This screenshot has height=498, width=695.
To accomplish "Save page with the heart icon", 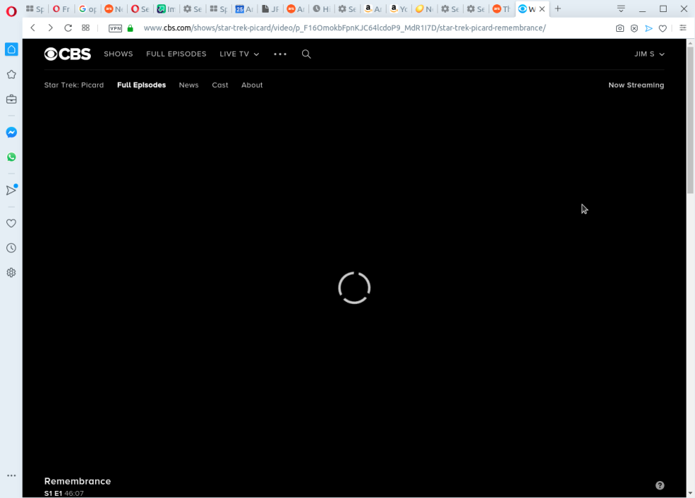I will pyautogui.click(x=662, y=28).
